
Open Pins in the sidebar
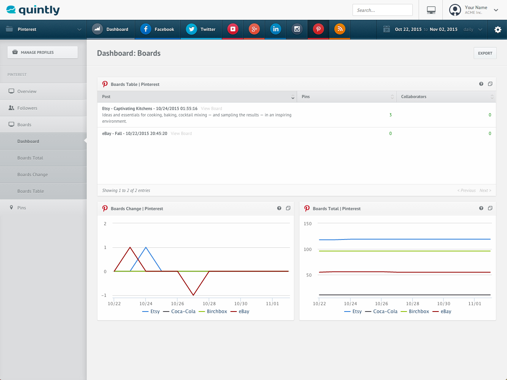[43, 208]
